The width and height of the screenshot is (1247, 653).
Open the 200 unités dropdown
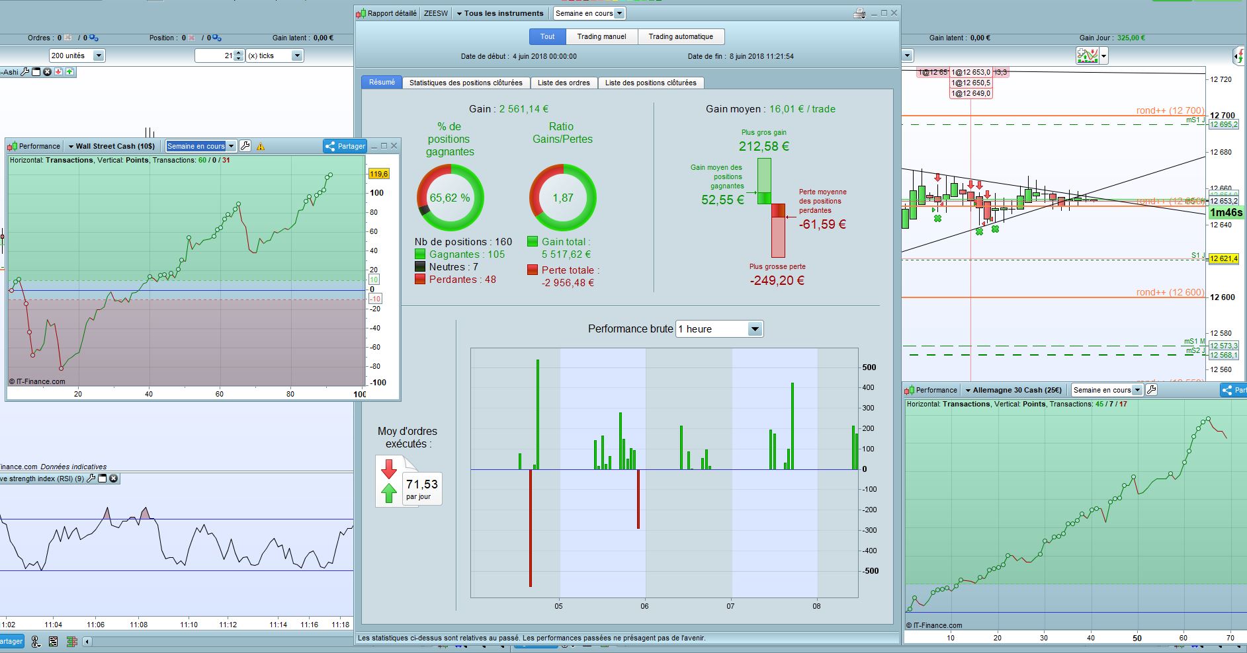77,56
